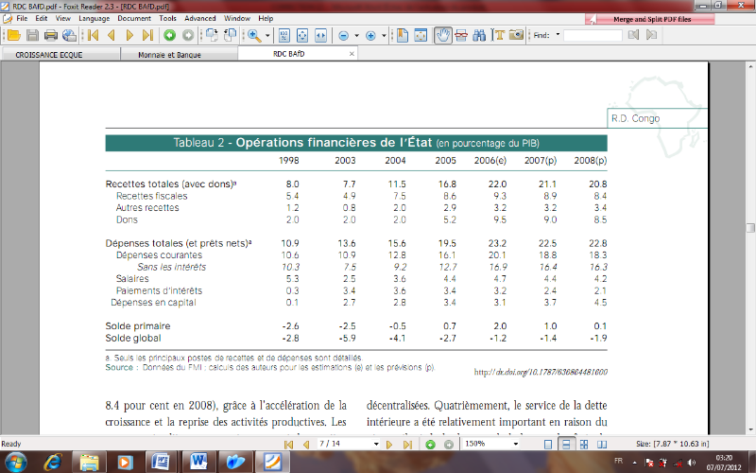Click Find Next arrow button
Image resolution: width=756 pixels, height=473 pixels.
(x=651, y=35)
